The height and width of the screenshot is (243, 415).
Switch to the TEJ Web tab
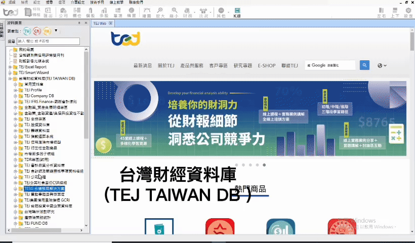click(x=99, y=23)
